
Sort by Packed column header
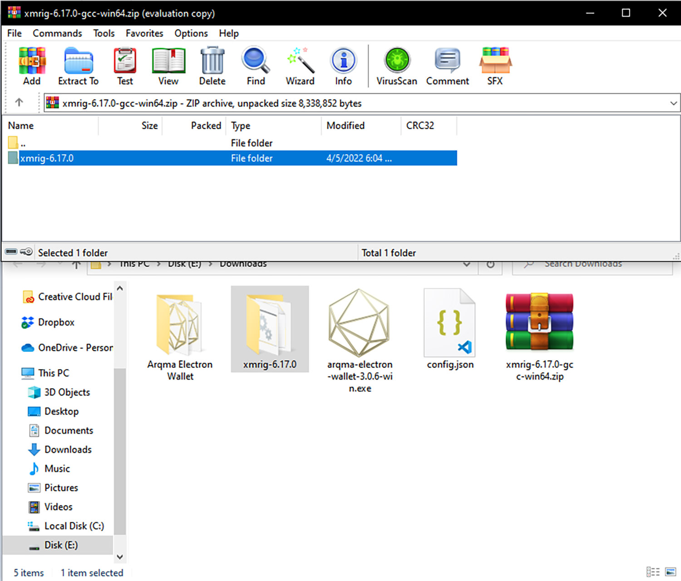pos(194,126)
